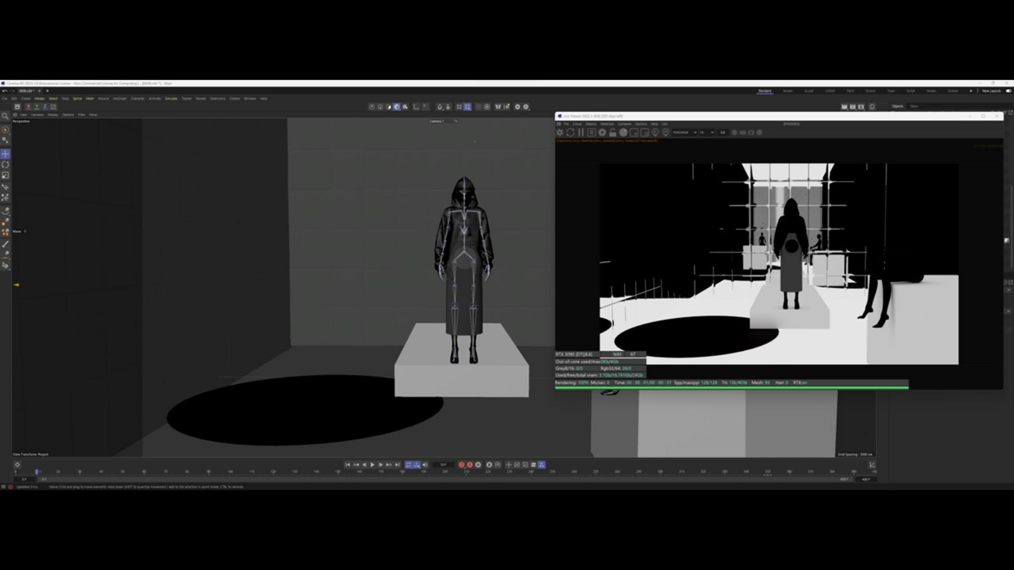Toggle the Y axis lock
Screen dimensions: 1014x570
click(36, 107)
